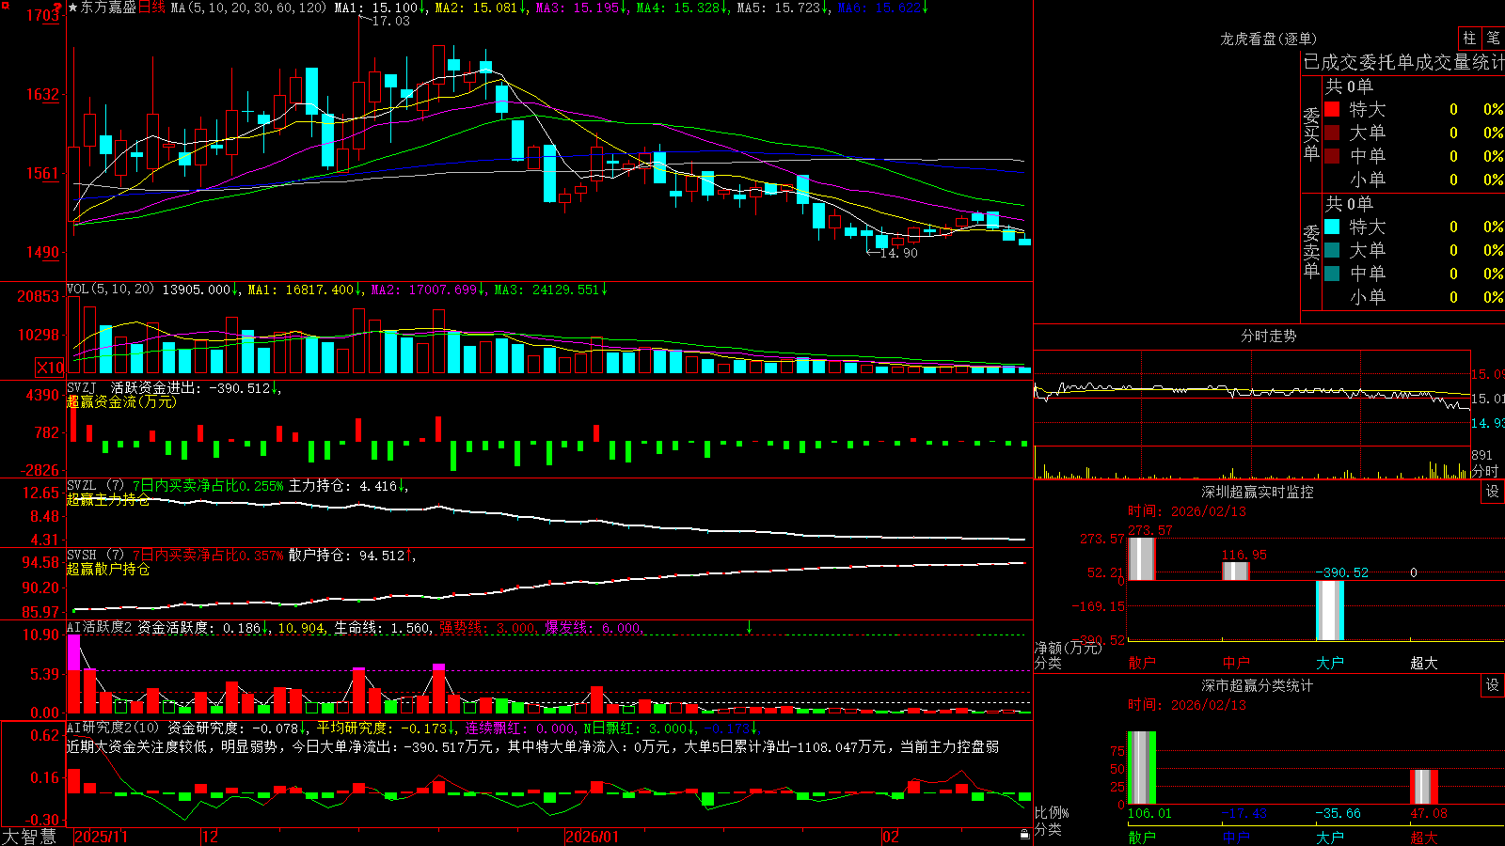
Task: Click 委买单 section label
Action: coord(1311,134)
